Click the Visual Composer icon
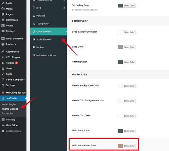 click(x=3, y=80)
